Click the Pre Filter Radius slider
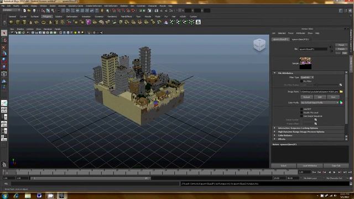Screen dimensions: 354x199 coord(326,85)
